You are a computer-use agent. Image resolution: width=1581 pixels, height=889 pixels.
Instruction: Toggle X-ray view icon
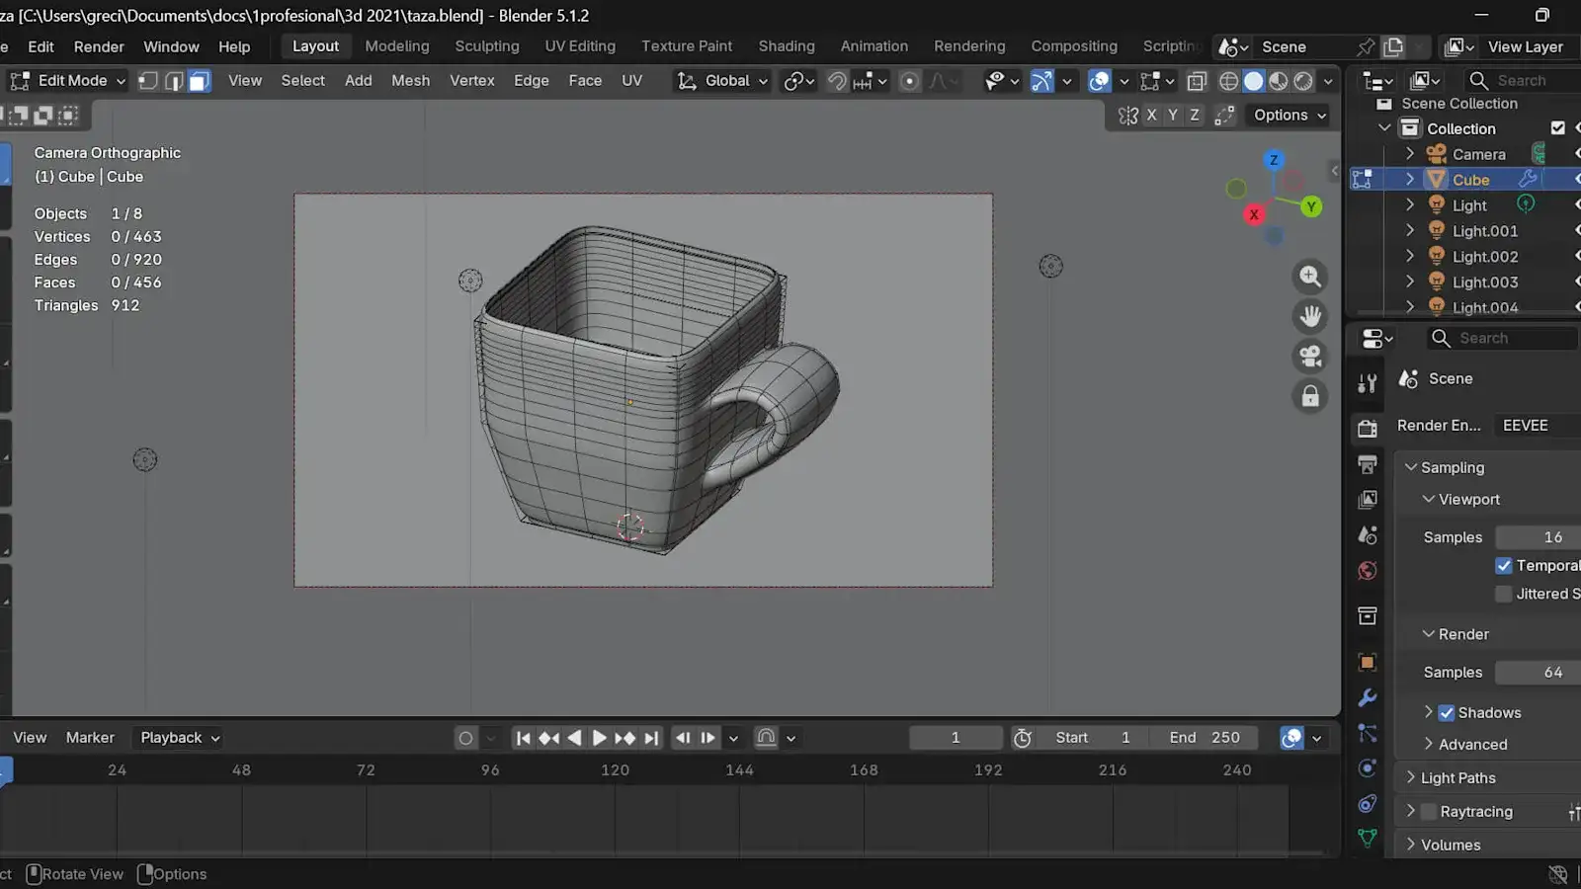point(1197,81)
